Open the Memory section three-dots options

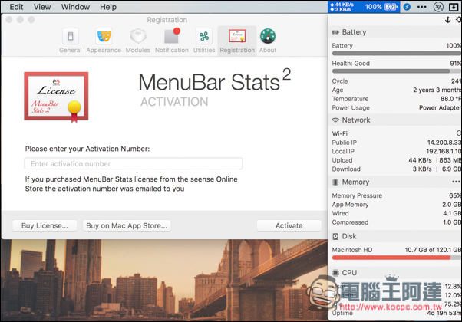click(456, 182)
